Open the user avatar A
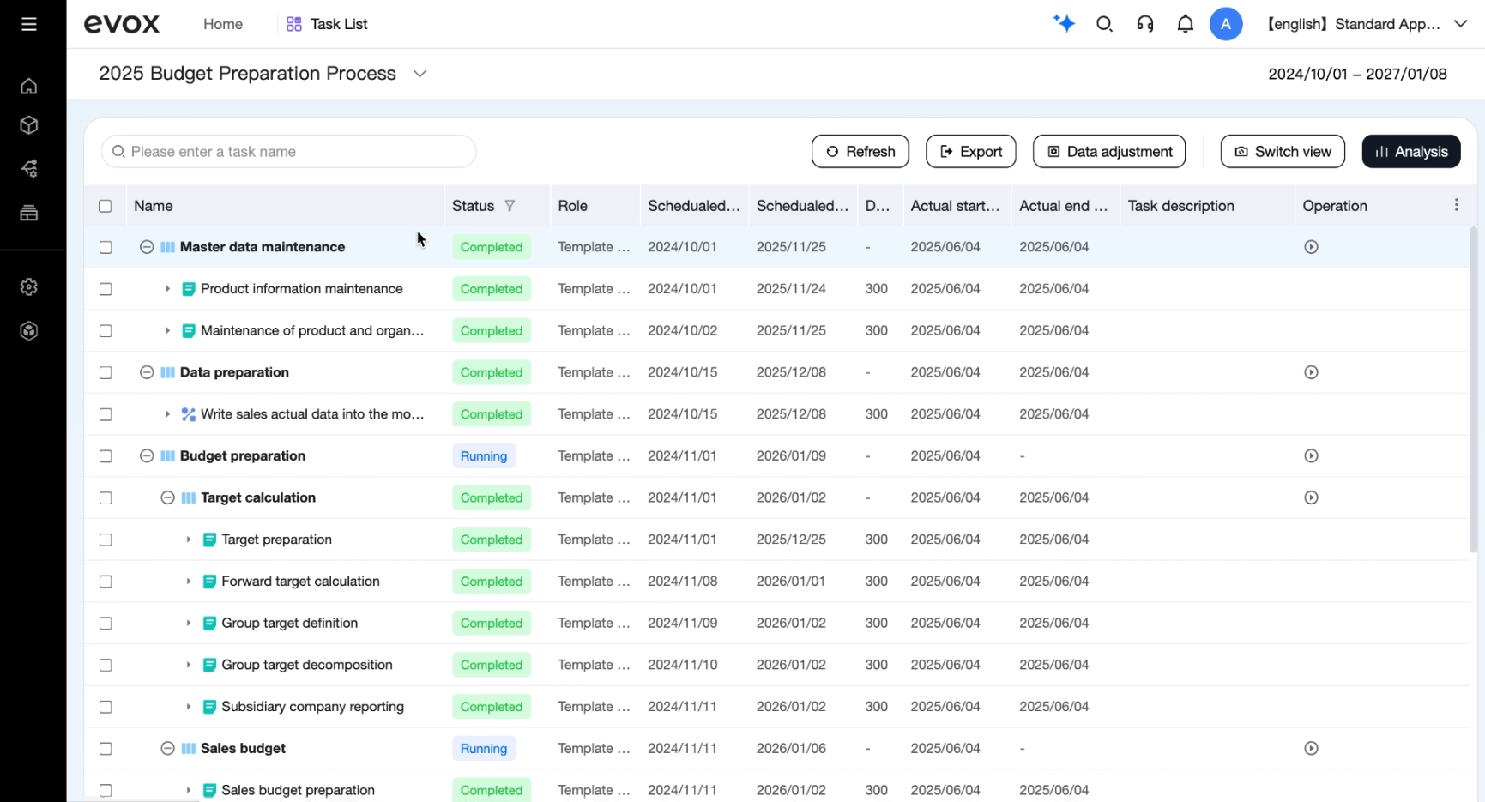Viewport: 1485px width, 802px height. pos(1226,24)
